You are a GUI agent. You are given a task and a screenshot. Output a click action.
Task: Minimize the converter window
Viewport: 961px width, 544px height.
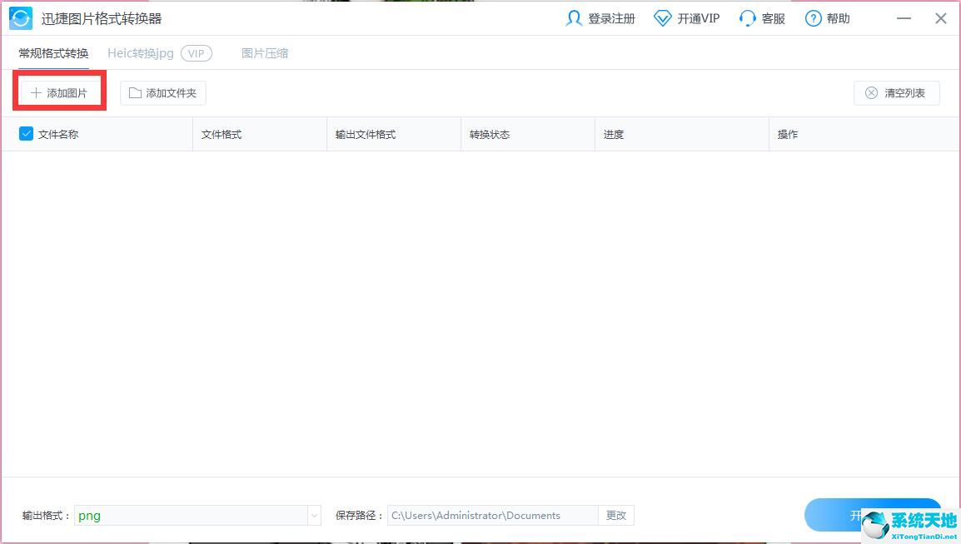point(904,18)
